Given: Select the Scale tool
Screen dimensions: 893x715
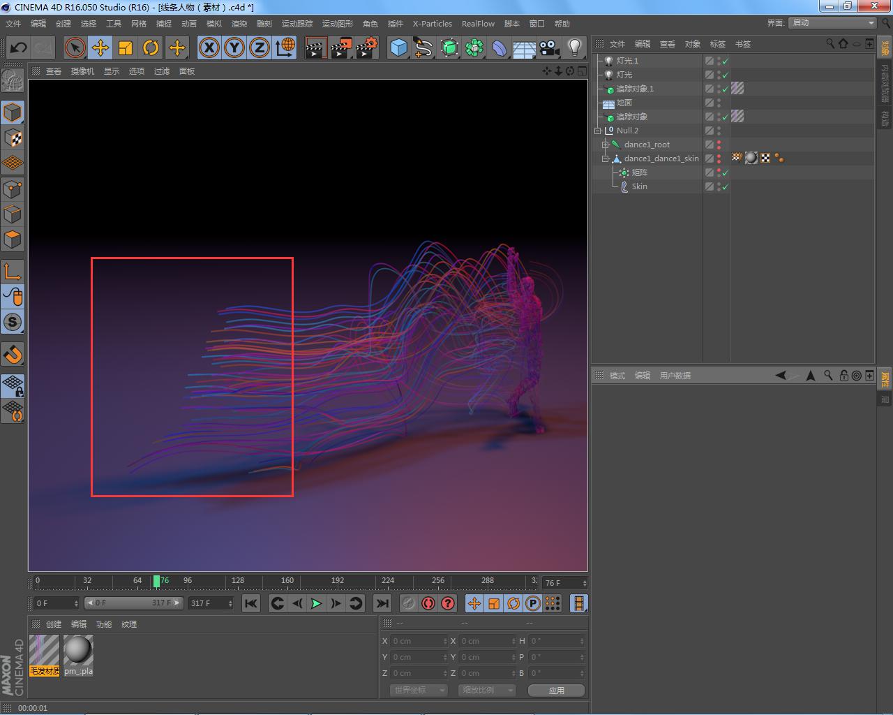Looking at the screenshot, I should click(126, 47).
